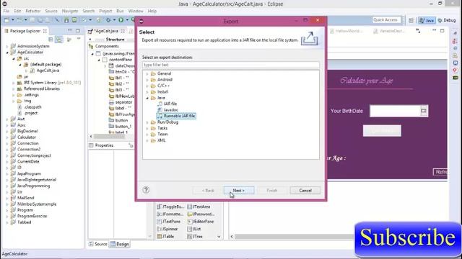Click the Open Perspective icon
Image resolution: width=462 pixels, height=259 pixels.
click(411, 20)
